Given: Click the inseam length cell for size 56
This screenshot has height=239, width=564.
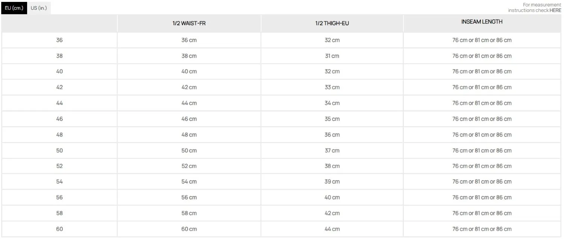Looking at the screenshot, I should pos(482,197).
